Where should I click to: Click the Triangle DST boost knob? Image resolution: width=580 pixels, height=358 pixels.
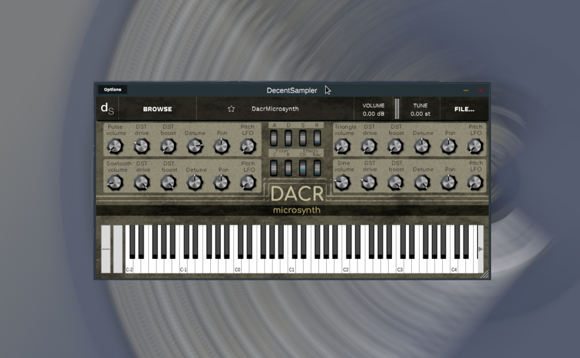point(396,146)
